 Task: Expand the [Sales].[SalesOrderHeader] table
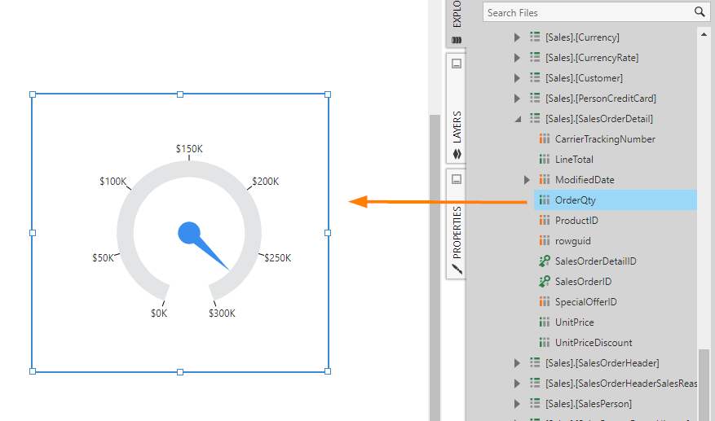[517, 363]
